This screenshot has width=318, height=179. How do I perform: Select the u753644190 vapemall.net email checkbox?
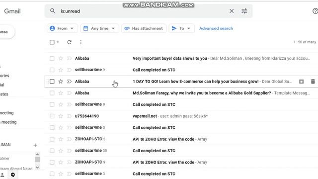52,116
